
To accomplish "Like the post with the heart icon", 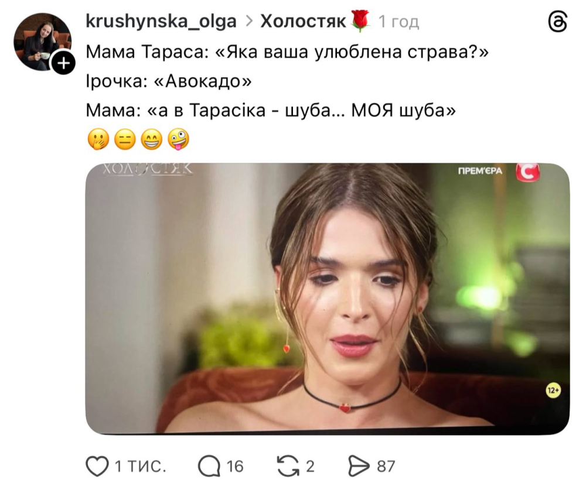I will (x=97, y=466).
